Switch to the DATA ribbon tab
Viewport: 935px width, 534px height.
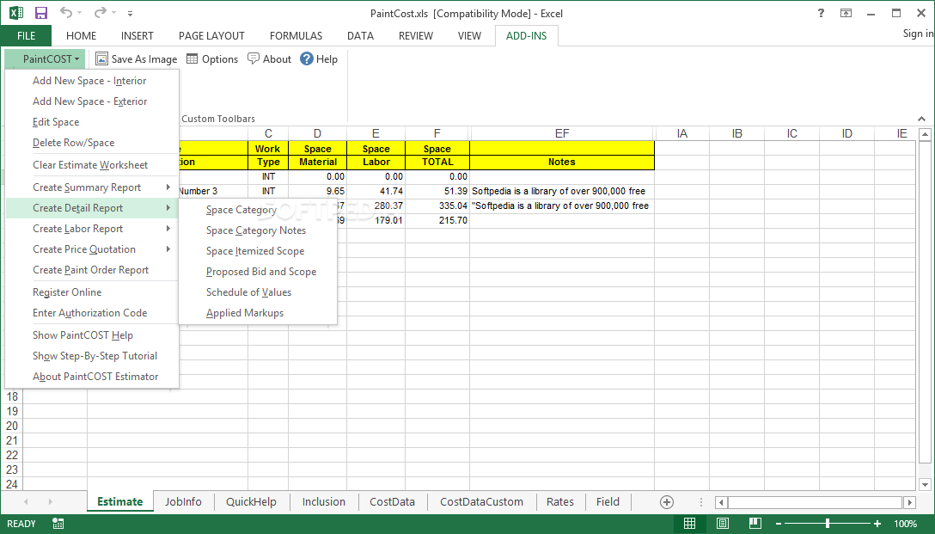coord(360,36)
